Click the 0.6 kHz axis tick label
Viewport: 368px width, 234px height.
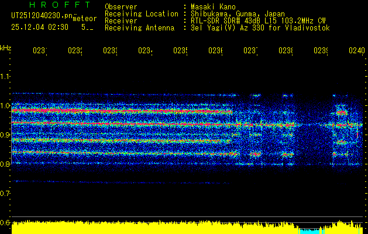(x=5, y=222)
